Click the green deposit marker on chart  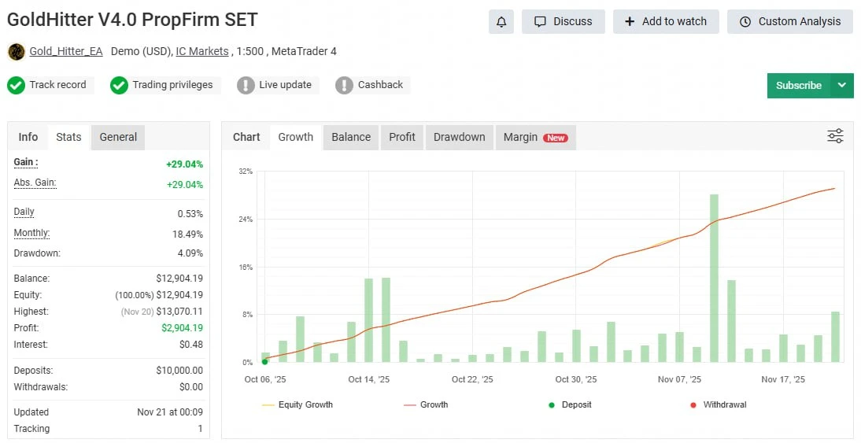pyautogui.click(x=264, y=362)
